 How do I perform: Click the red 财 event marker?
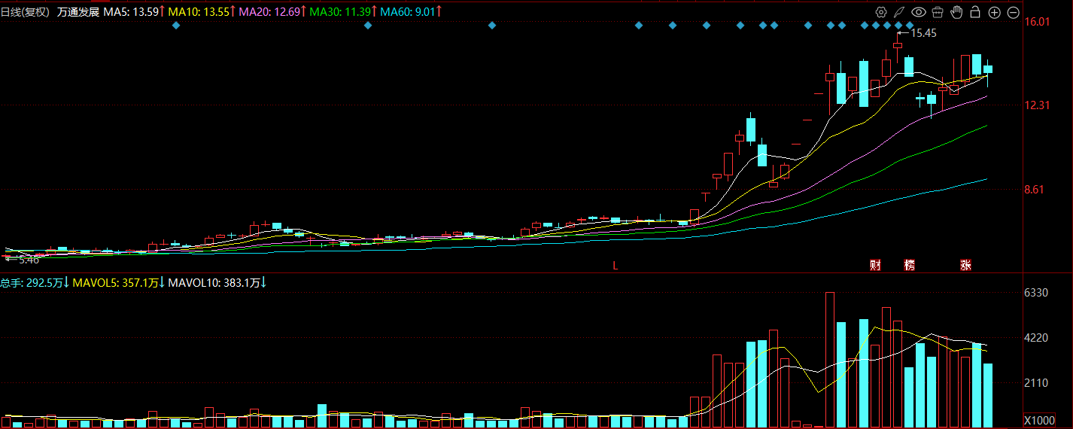[875, 265]
